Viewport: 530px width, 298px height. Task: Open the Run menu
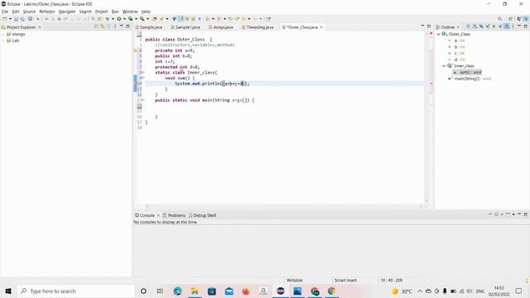tap(115, 12)
